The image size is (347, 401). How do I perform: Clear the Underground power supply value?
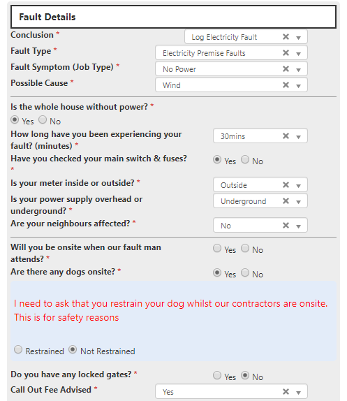point(286,201)
